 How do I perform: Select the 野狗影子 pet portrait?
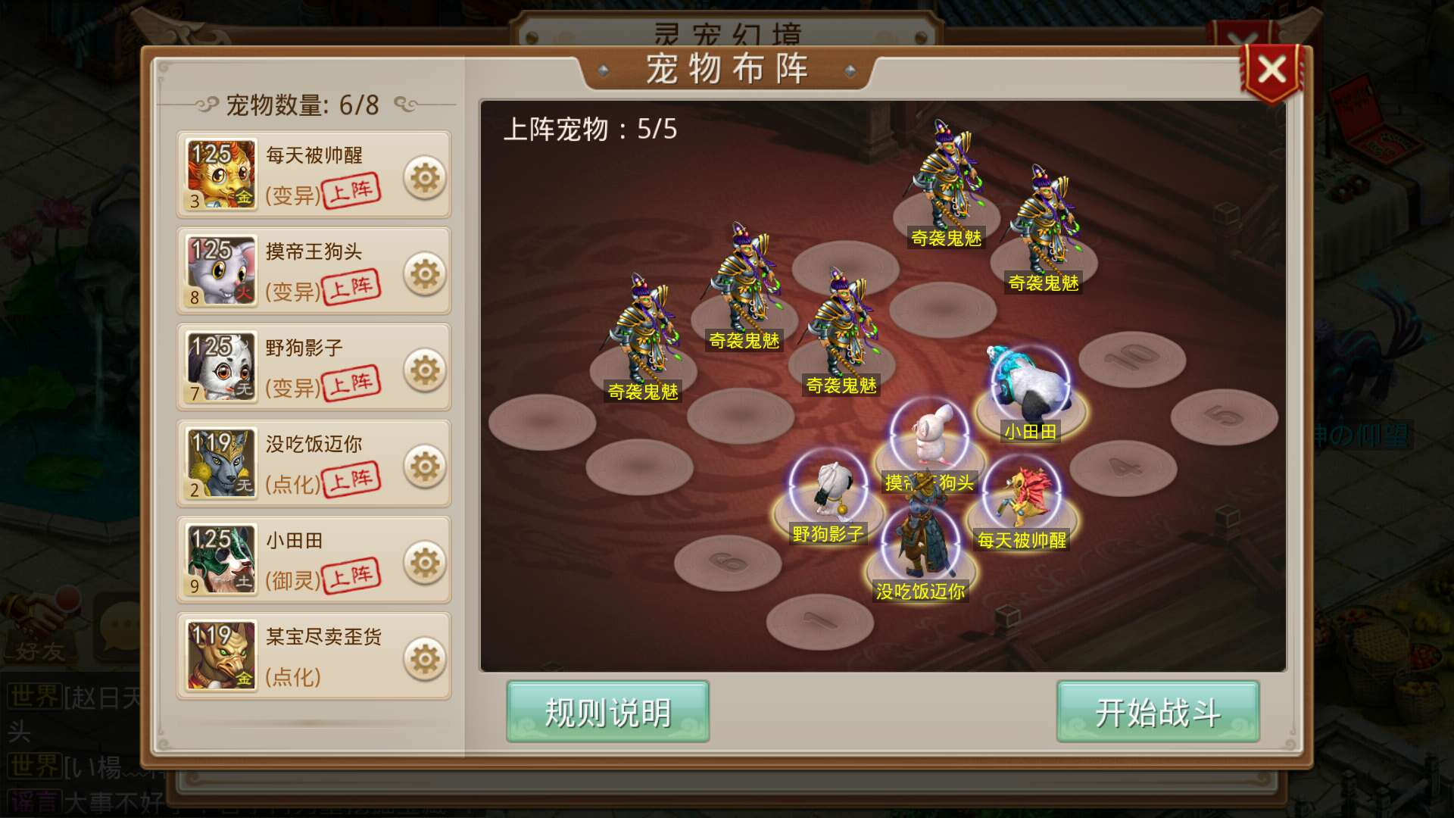(221, 367)
